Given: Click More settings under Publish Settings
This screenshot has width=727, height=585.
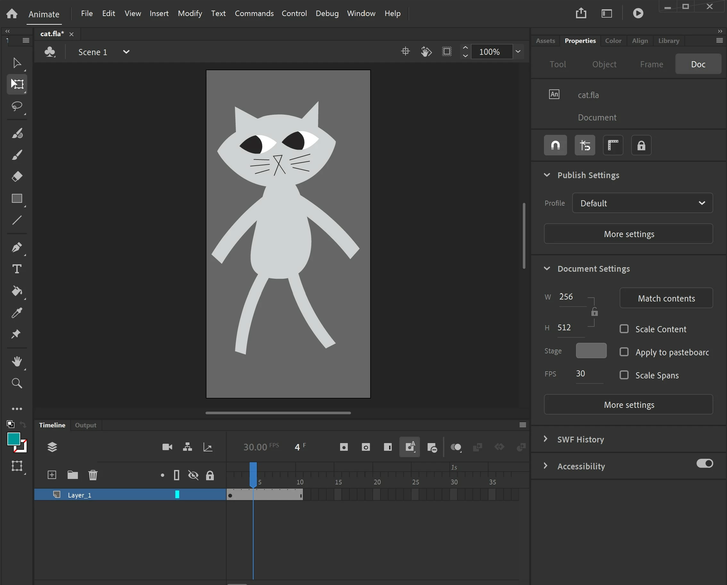Looking at the screenshot, I should [x=629, y=234].
